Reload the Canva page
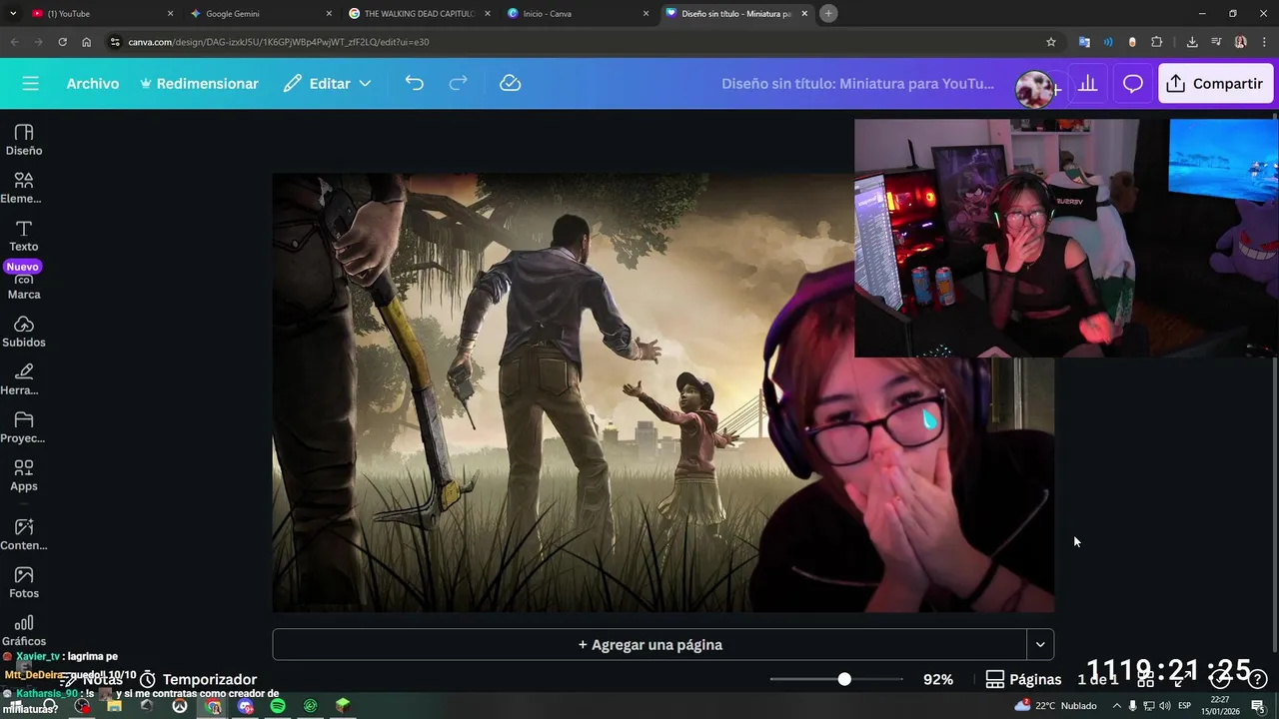 tap(62, 42)
